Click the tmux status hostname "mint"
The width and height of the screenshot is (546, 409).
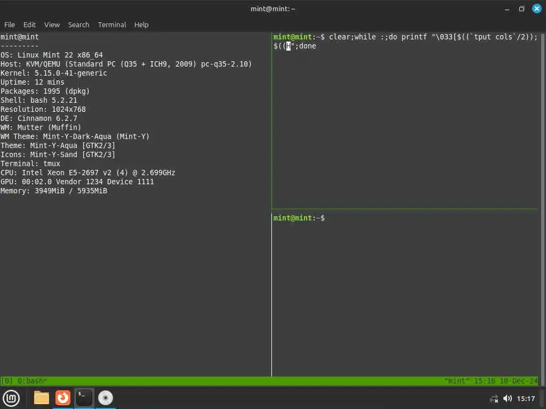coord(457,381)
